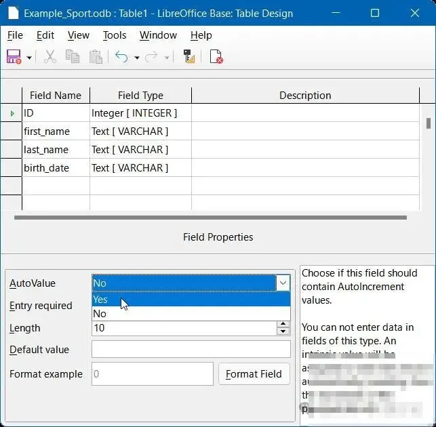Click the row header beside last_name
436x427 pixels.
tap(11, 150)
